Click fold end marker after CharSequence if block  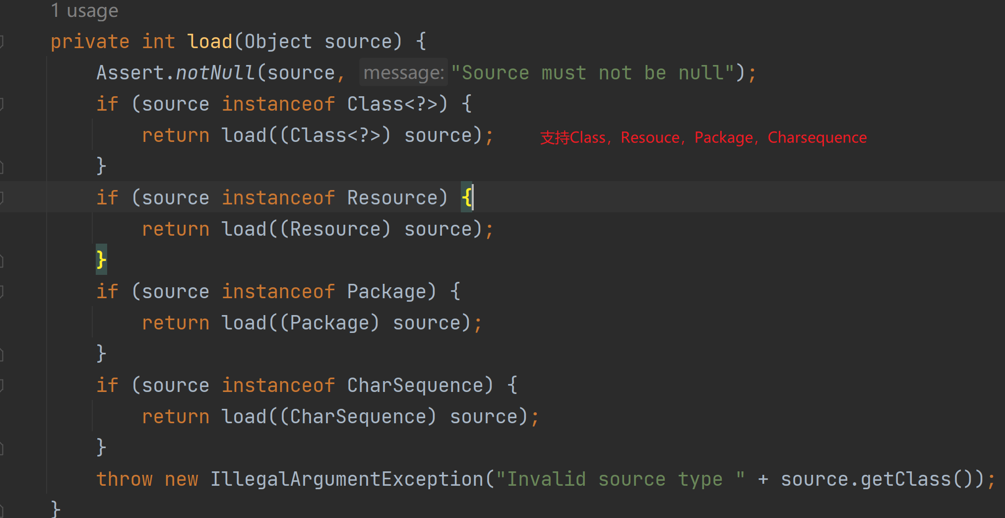click(x=2, y=449)
